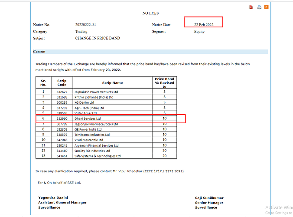The image size is (293, 217).
Task: Click the Assistant General Manager title
Action: (x=62, y=202)
